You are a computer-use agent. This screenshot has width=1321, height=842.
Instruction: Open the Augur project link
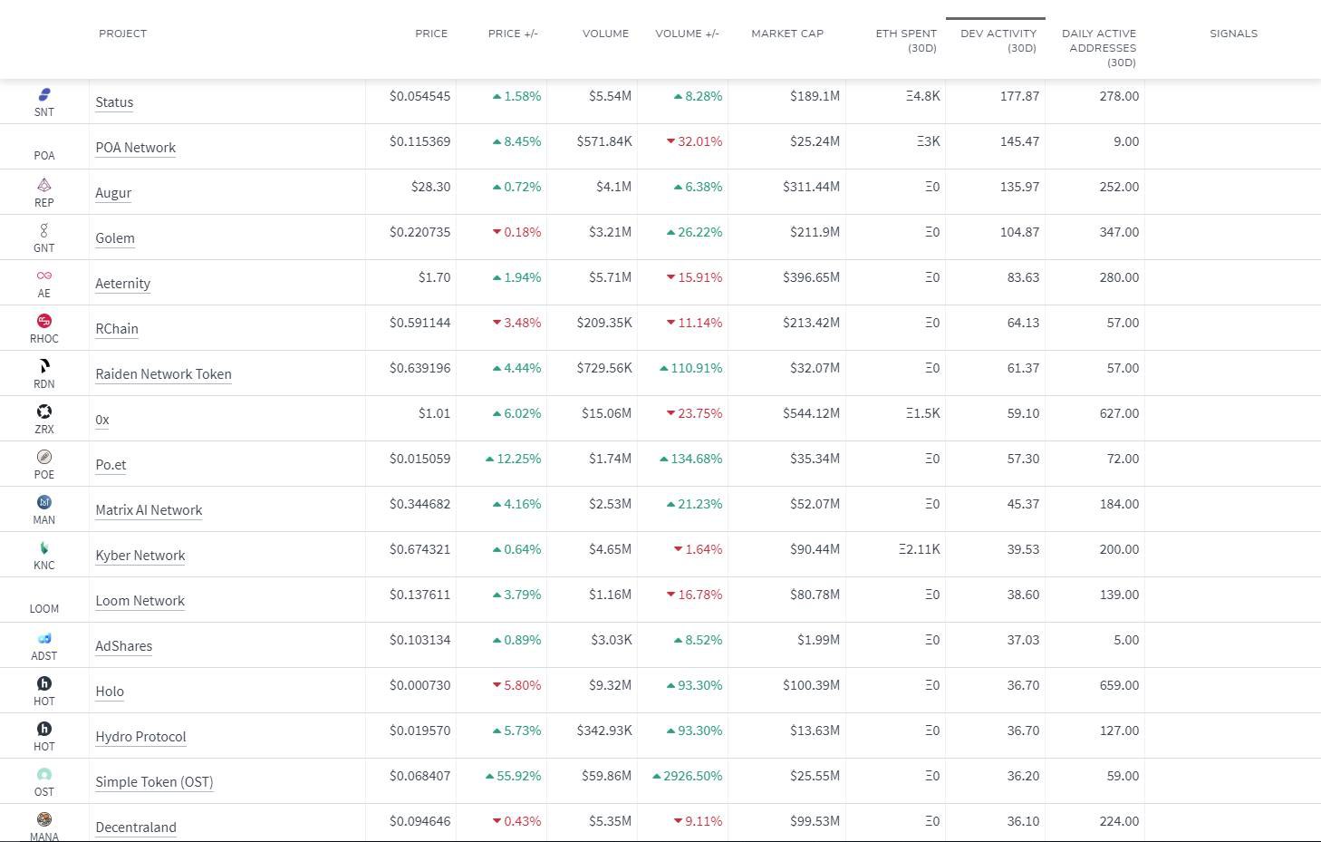(x=113, y=193)
